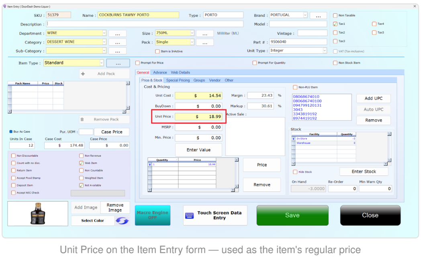Toggle the Web Item checkbox
Viewport: 421px width, 258px height.
(81, 163)
